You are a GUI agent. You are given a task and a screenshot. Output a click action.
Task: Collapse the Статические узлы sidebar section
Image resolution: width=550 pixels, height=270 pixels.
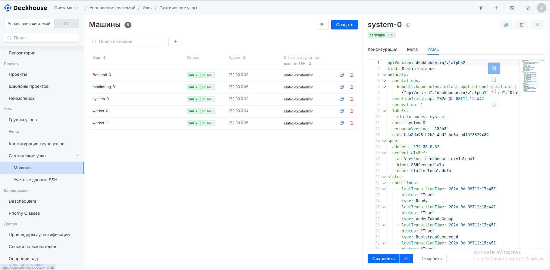click(77, 156)
